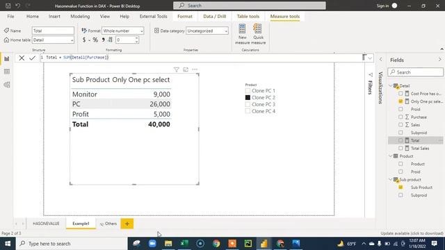Screen dimensions: 445x250
Task: Open Model view in left sidebar
Action: tap(7, 85)
